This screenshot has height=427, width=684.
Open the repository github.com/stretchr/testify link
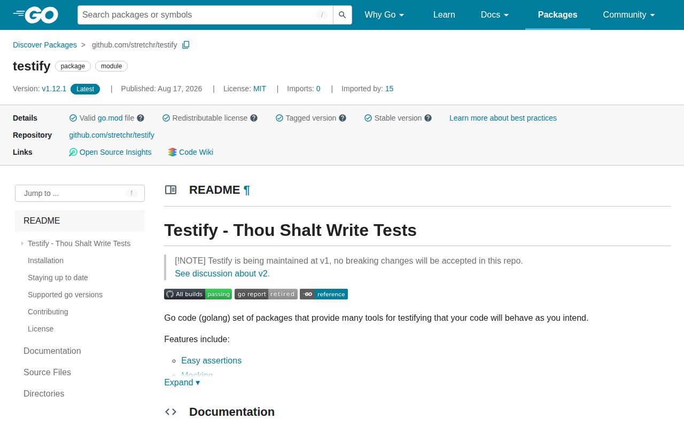click(x=112, y=135)
